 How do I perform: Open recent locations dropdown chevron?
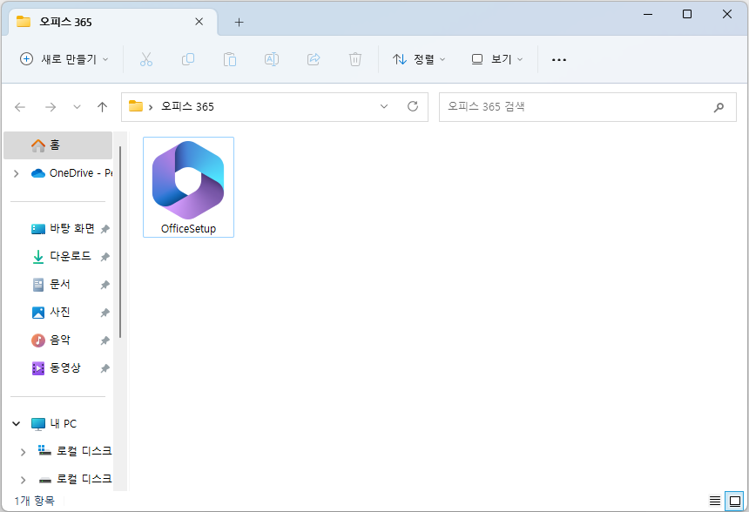(77, 107)
